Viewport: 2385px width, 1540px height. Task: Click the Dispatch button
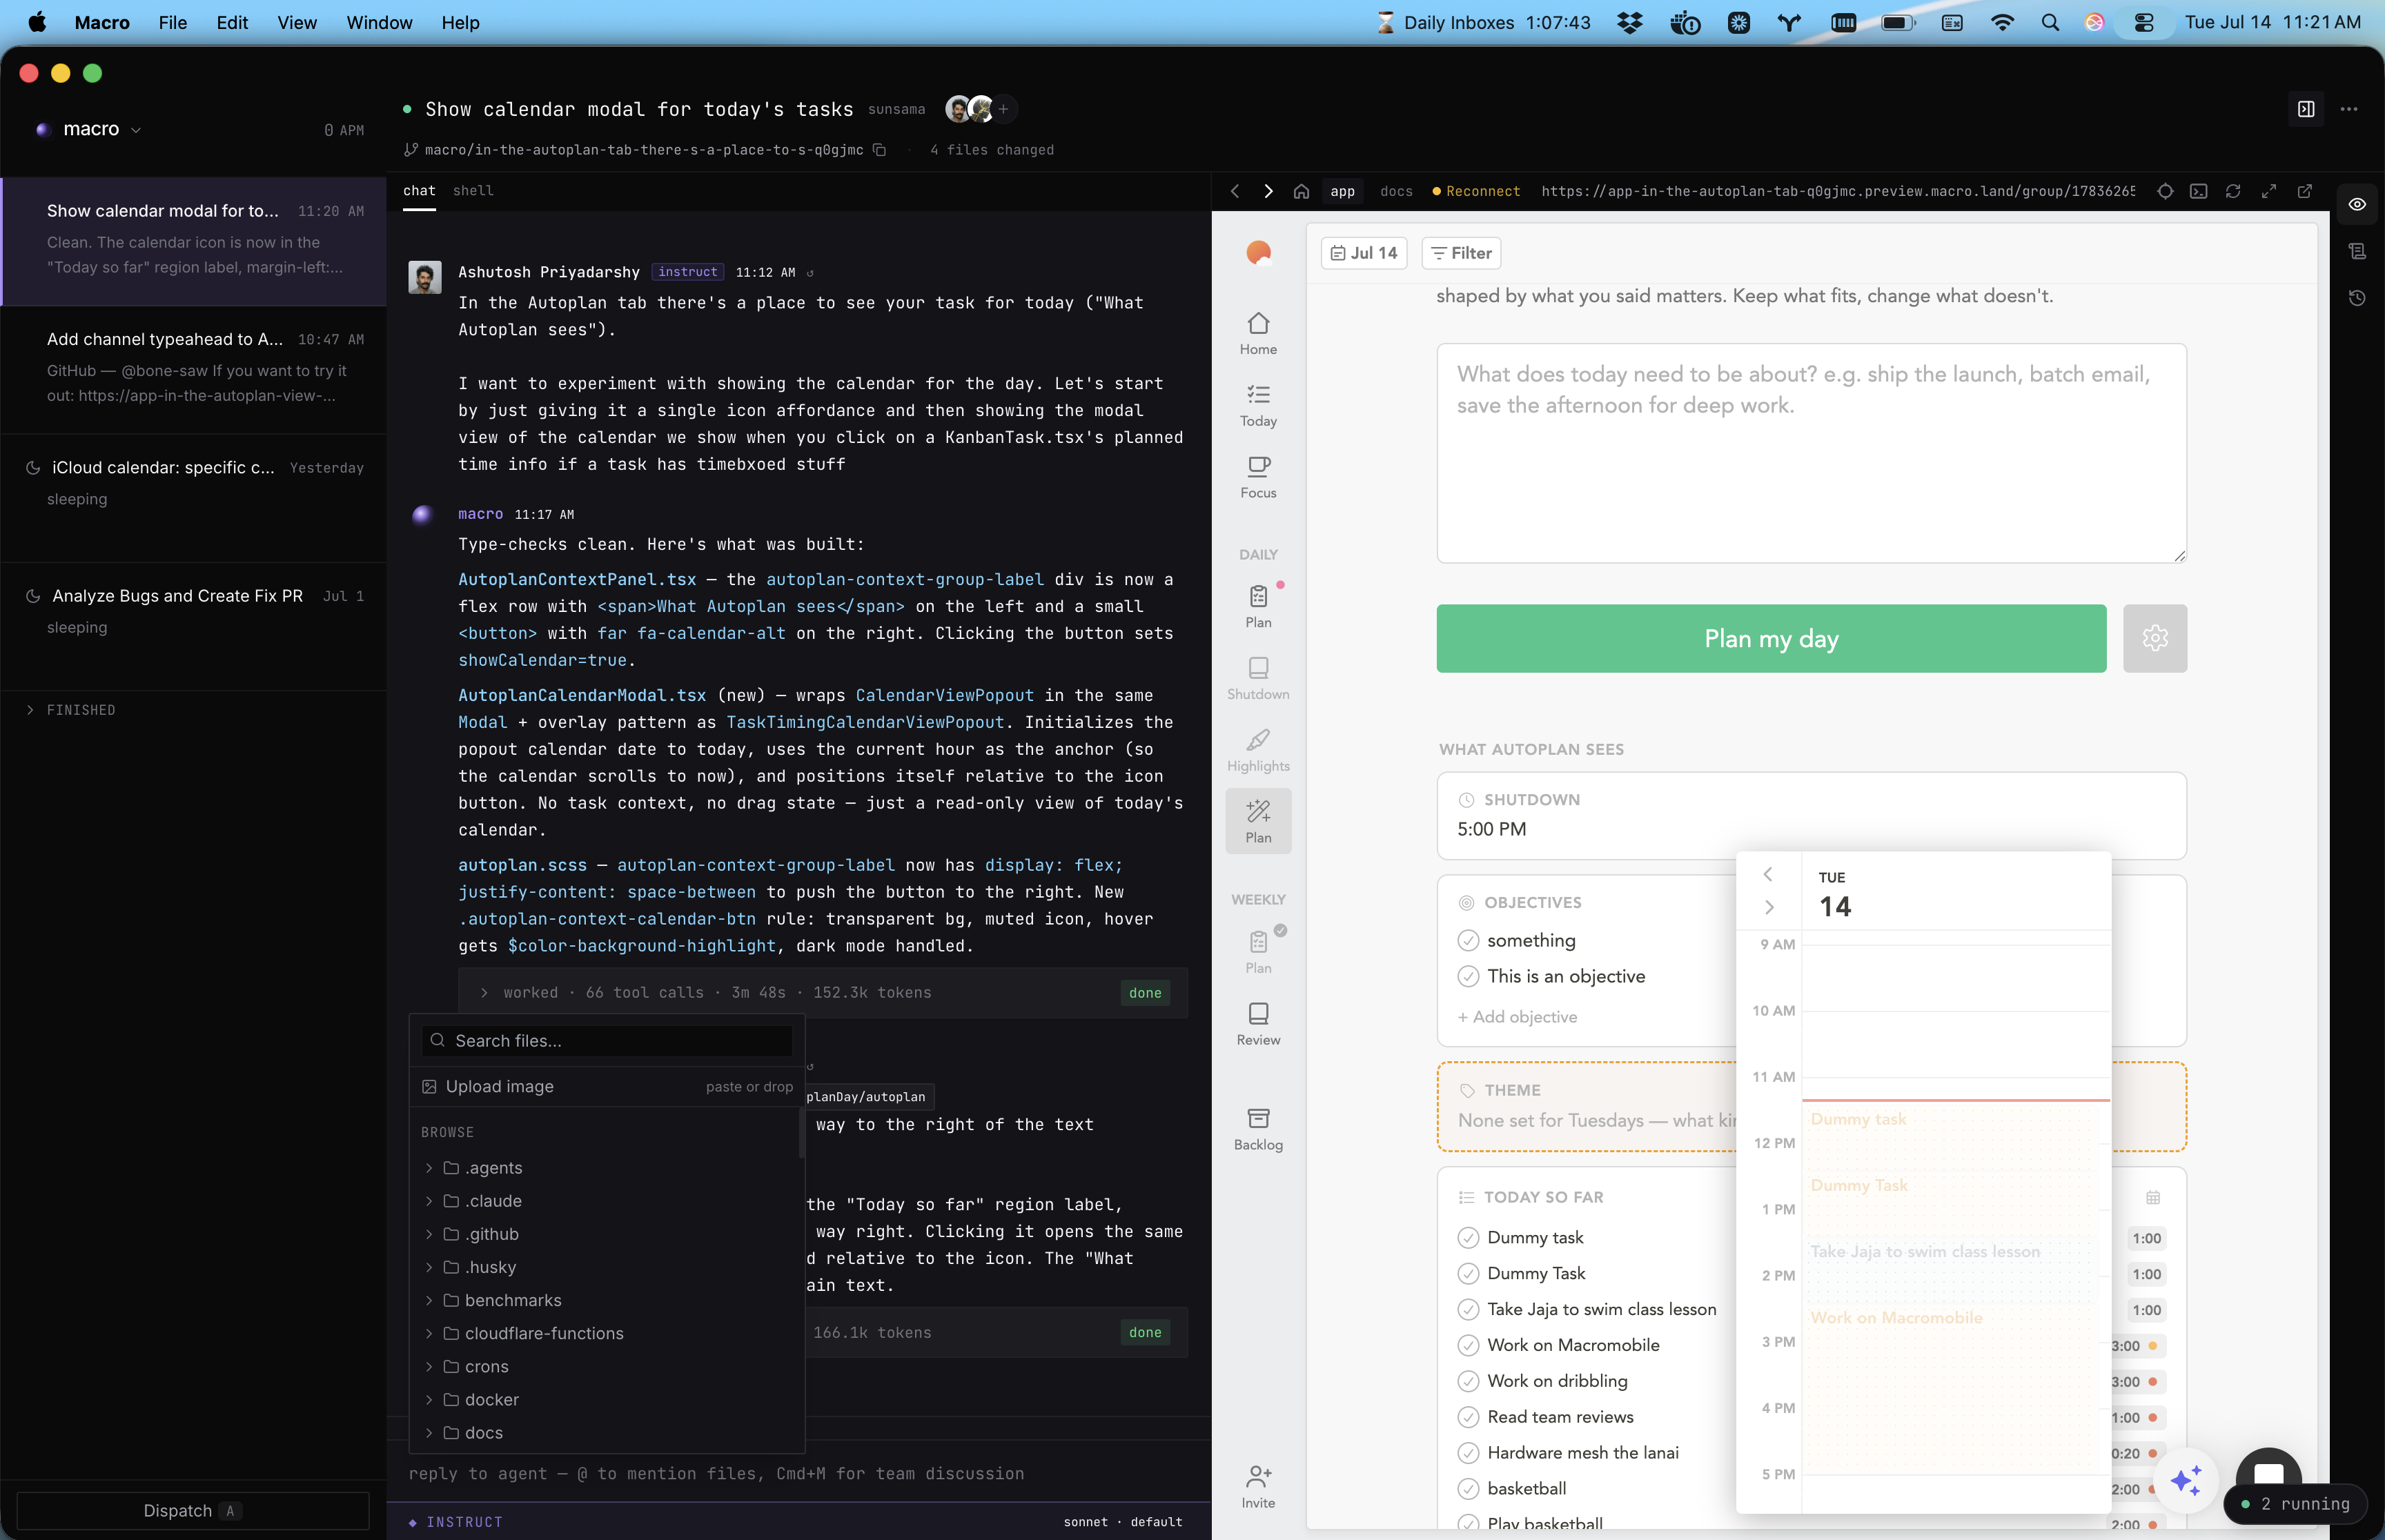(192, 1510)
